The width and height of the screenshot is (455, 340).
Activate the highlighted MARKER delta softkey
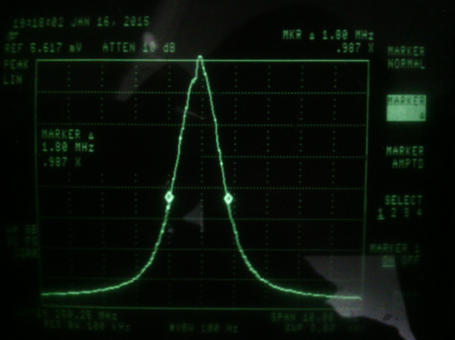[x=406, y=108]
